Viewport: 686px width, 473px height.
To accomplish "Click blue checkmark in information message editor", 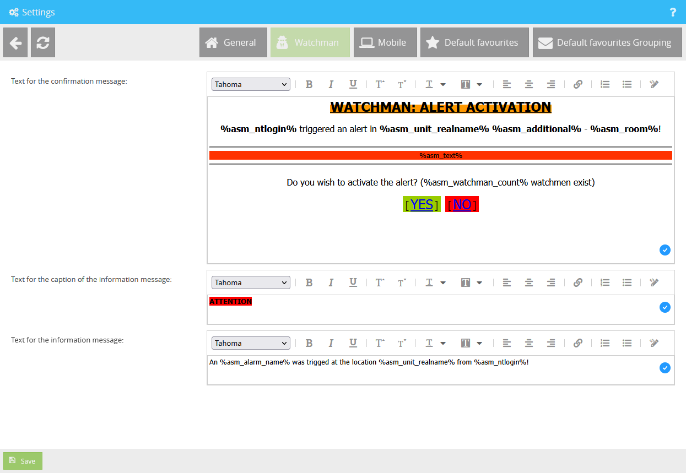I will 665,368.
